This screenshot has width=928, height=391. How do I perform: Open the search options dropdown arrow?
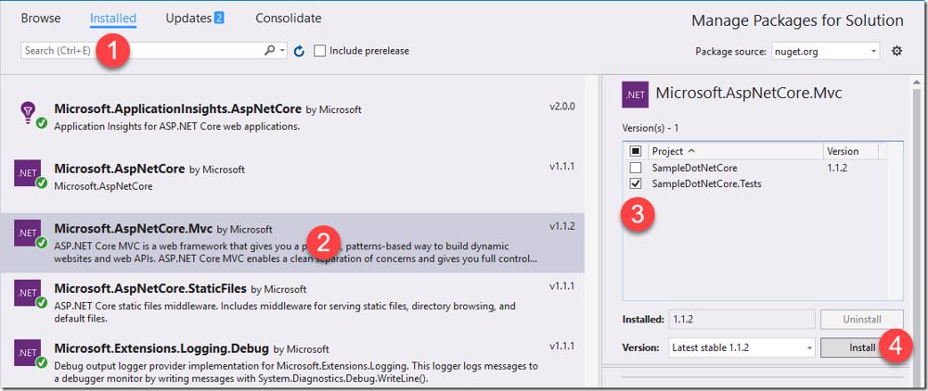click(x=283, y=51)
